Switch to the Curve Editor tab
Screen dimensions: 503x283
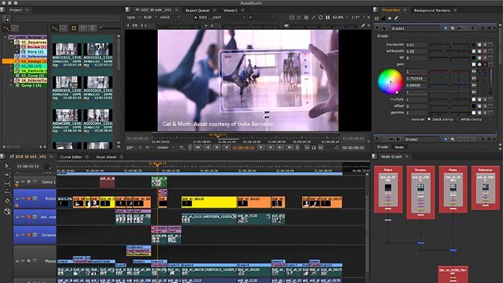pyautogui.click(x=72, y=157)
